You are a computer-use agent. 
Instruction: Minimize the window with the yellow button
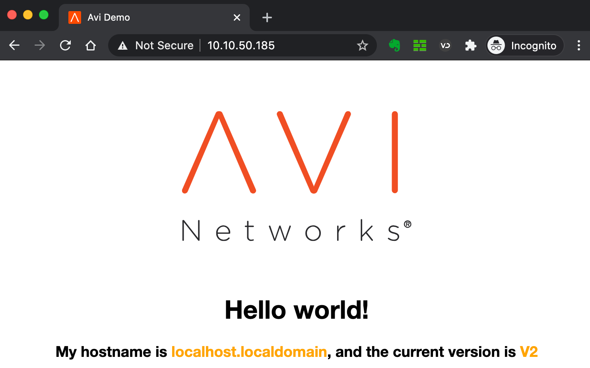click(28, 15)
